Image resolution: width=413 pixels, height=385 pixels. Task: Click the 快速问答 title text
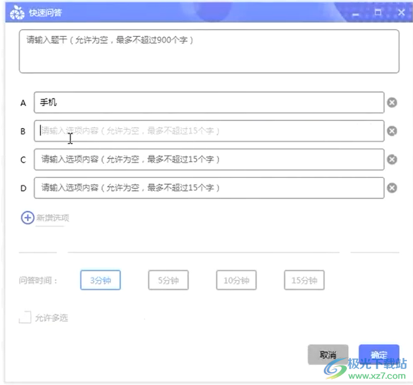click(45, 13)
